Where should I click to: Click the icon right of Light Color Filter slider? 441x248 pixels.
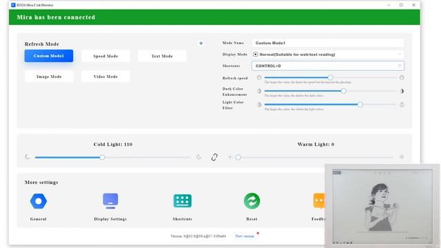402,105
